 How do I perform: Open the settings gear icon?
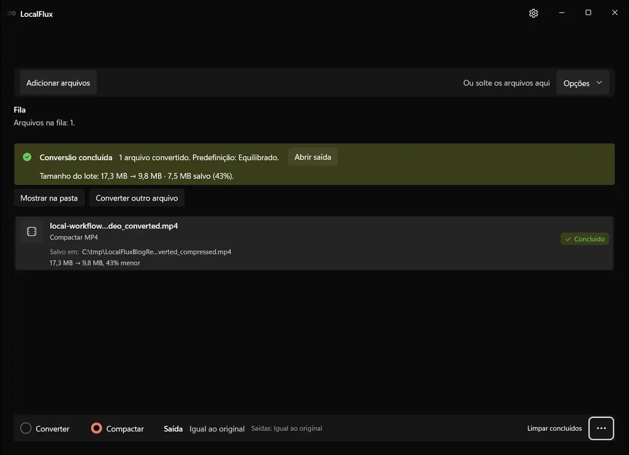click(x=534, y=14)
